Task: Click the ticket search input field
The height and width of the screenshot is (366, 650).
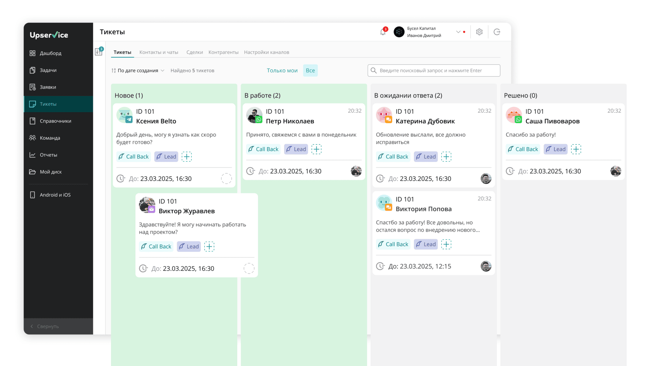Action: 434,70
